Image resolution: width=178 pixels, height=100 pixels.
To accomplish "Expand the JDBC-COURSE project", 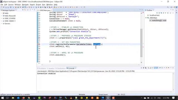I will 1,18.
